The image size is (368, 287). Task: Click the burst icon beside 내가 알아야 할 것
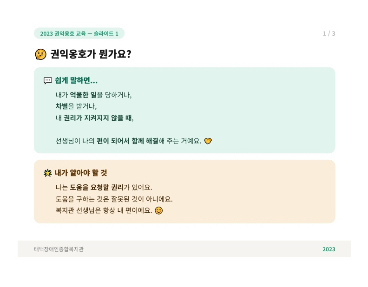(48, 173)
